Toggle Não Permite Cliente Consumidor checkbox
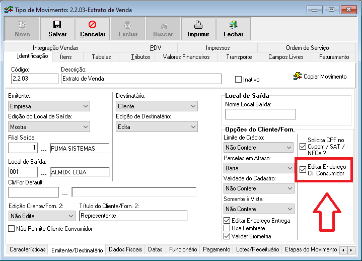 coord(12,228)
